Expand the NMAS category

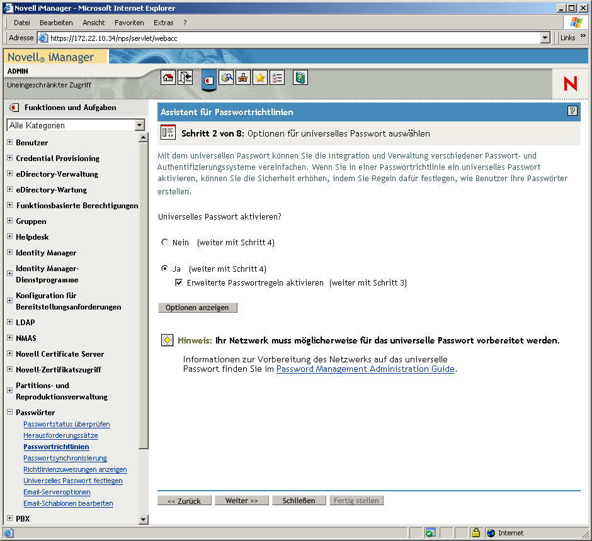point(10,338)
